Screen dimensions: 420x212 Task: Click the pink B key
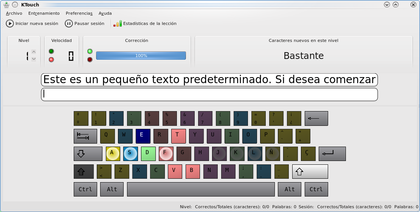tap(193, 172)
